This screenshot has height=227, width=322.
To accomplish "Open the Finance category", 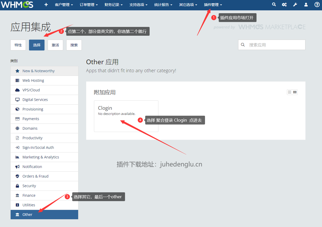I will coord(44,195).
